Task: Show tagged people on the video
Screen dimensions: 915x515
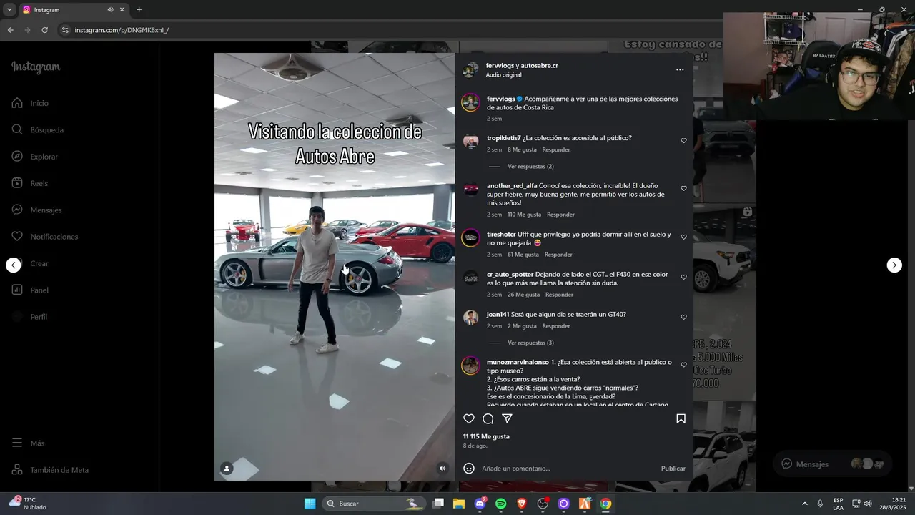Action: tap(227, 469)
